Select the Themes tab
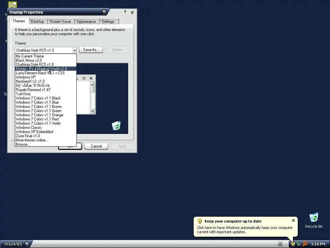Image resolution: width=330 pixels, height=248 pixels. 19,21
